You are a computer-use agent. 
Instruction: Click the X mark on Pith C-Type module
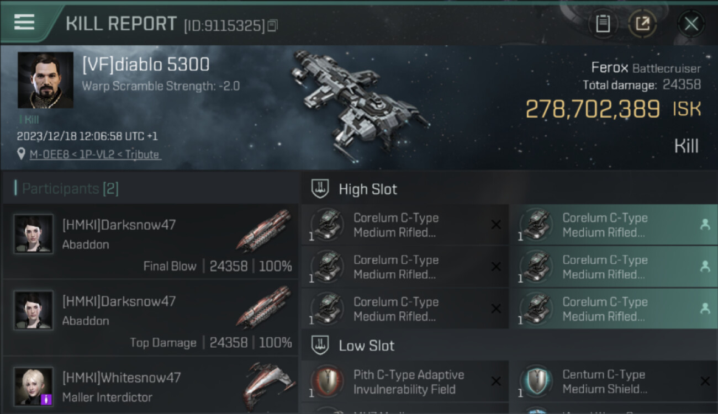pos(495,381)
